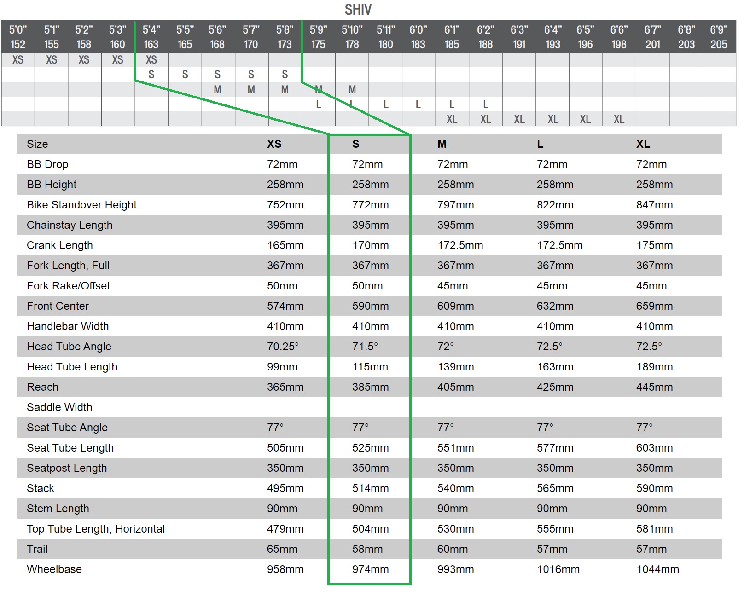Click XL under the 6'3" height column
The height and width of the screenshot is (602, 744).
(x=519, y=119)
